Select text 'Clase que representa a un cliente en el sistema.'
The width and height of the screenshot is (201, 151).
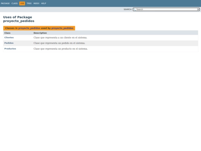pyautogui.click(x=60, y=38)
